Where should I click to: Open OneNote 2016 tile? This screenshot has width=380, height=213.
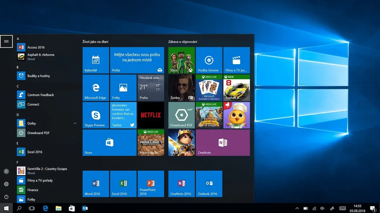[181, 184]
